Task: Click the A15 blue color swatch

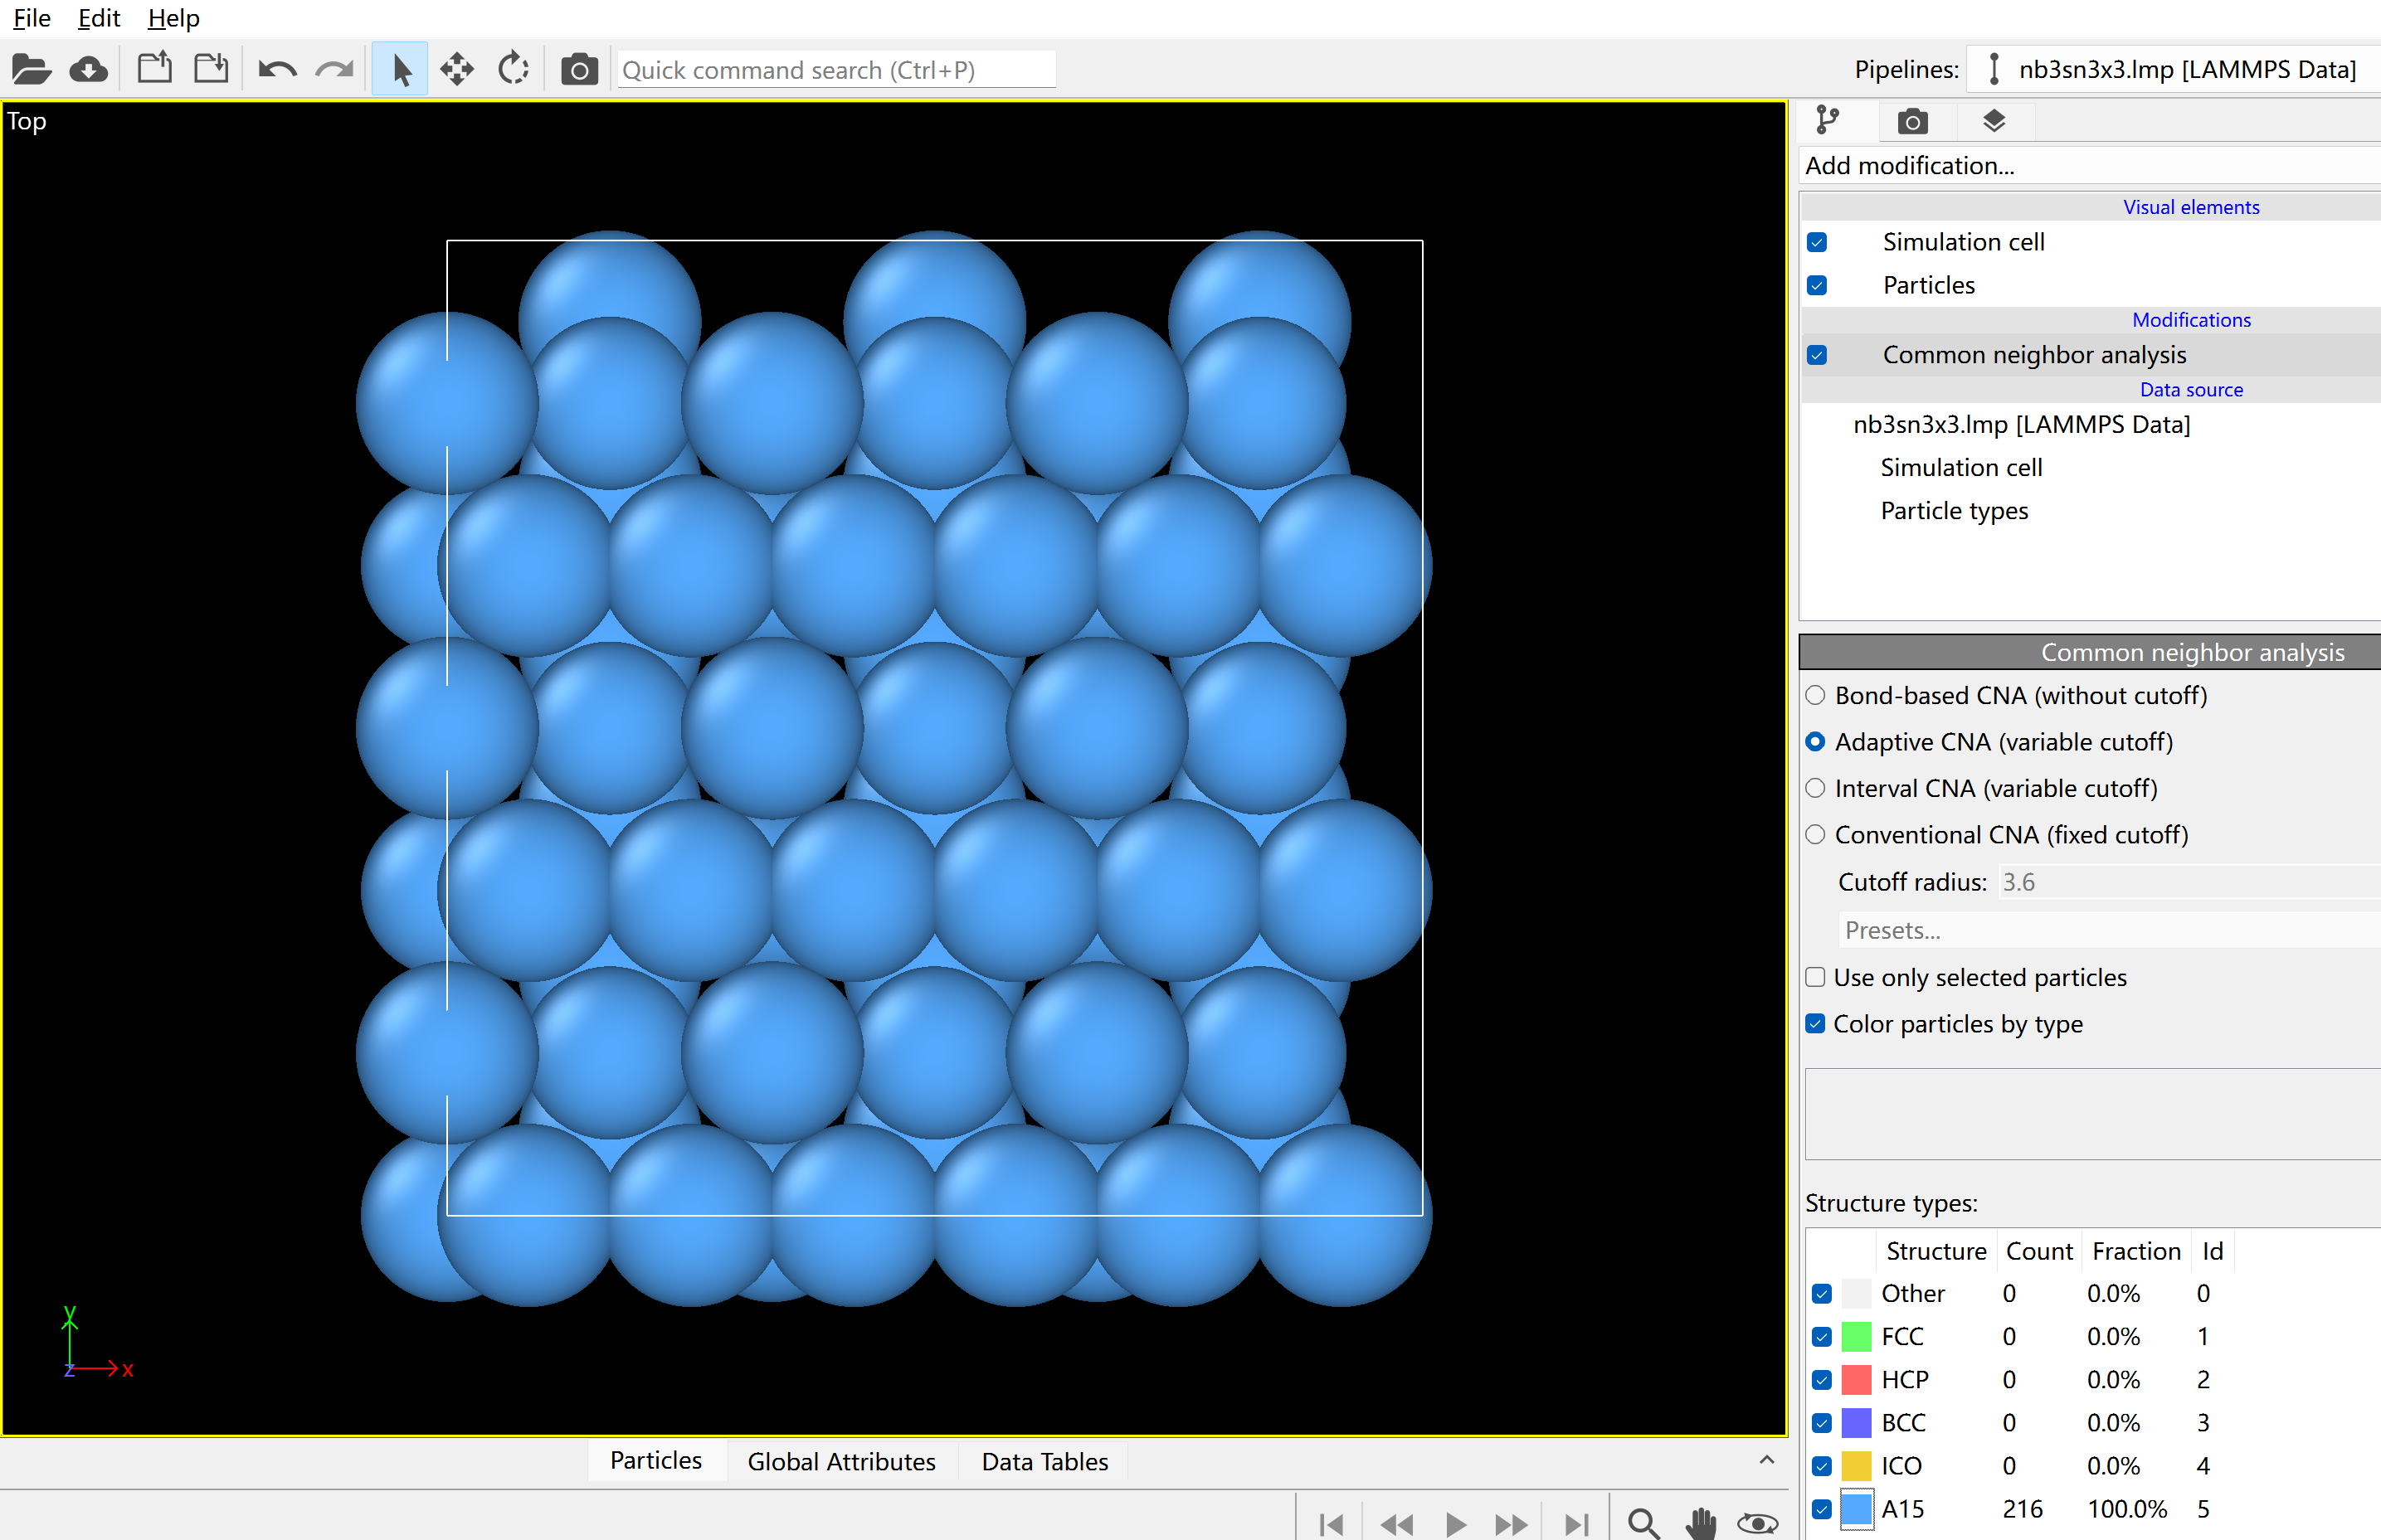Action: click(x=1856, y=1508)
